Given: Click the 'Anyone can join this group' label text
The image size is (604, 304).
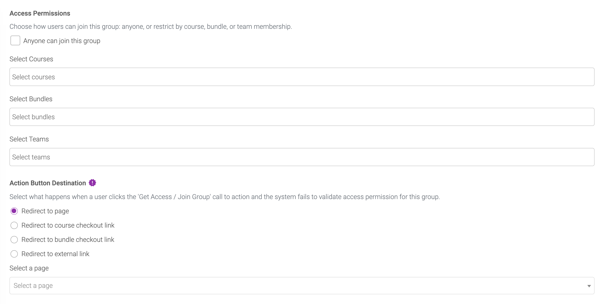Looking at the screenshot, I should tap(62, 41).
